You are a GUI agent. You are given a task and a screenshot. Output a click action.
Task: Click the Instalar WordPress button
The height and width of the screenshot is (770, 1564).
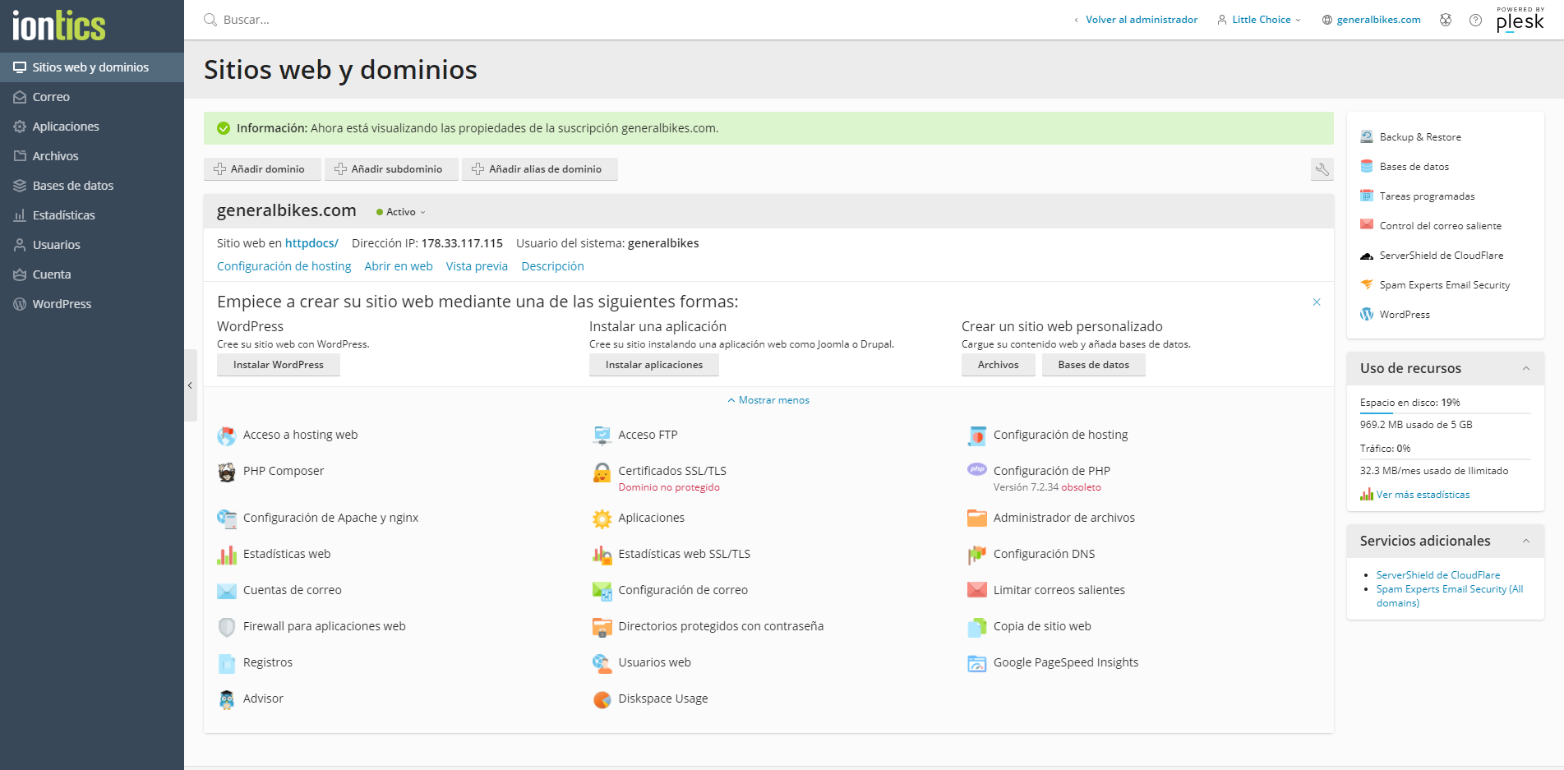tap(278, 364)
